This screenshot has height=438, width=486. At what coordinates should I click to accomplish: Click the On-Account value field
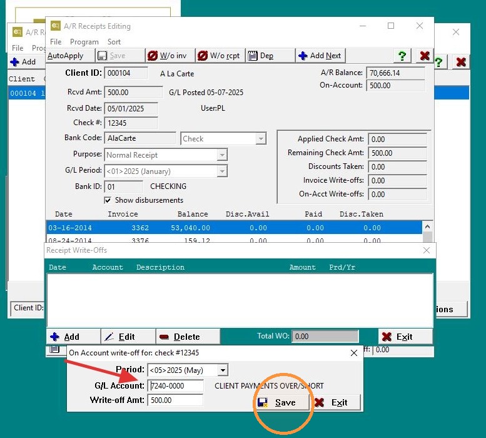[x=395, y=86]
